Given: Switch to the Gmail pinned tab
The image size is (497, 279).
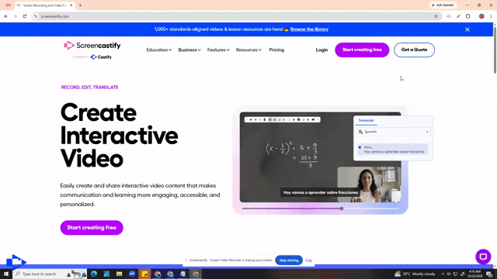Looking at the screenshot, I should click(9, 5).
